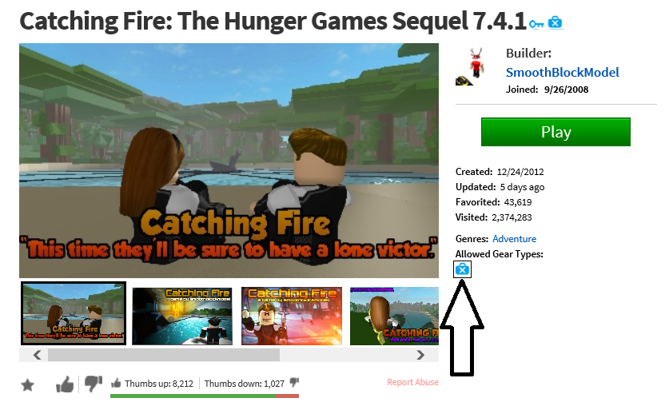Open the Adventure genre link

coord(514,239)
